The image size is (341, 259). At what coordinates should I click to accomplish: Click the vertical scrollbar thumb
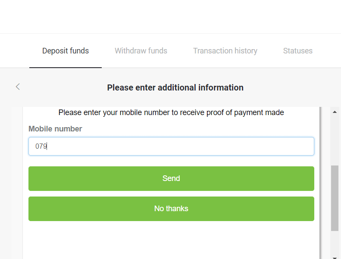(x=335, y=197)
